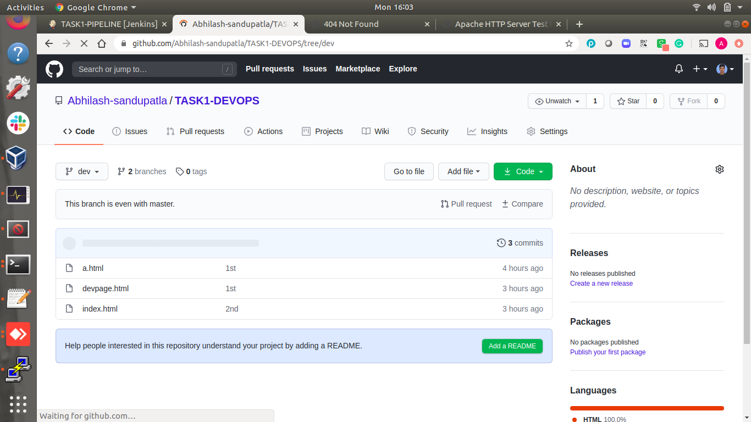Image resolution: width=751 pixels, height=422 pixels.
Task: Open the About section gear settings
Action: point(720,169)
